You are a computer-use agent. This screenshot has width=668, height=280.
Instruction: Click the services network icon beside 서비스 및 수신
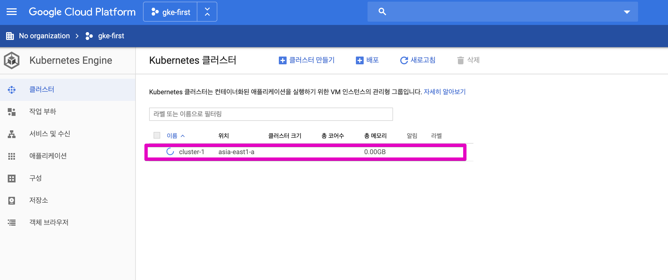tap(12, 134)
